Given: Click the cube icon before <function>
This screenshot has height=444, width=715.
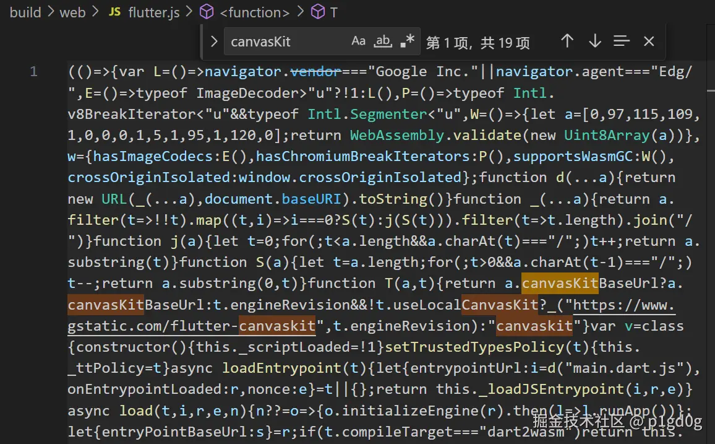Looking at the screenshot, I should [x=207, y=12].
